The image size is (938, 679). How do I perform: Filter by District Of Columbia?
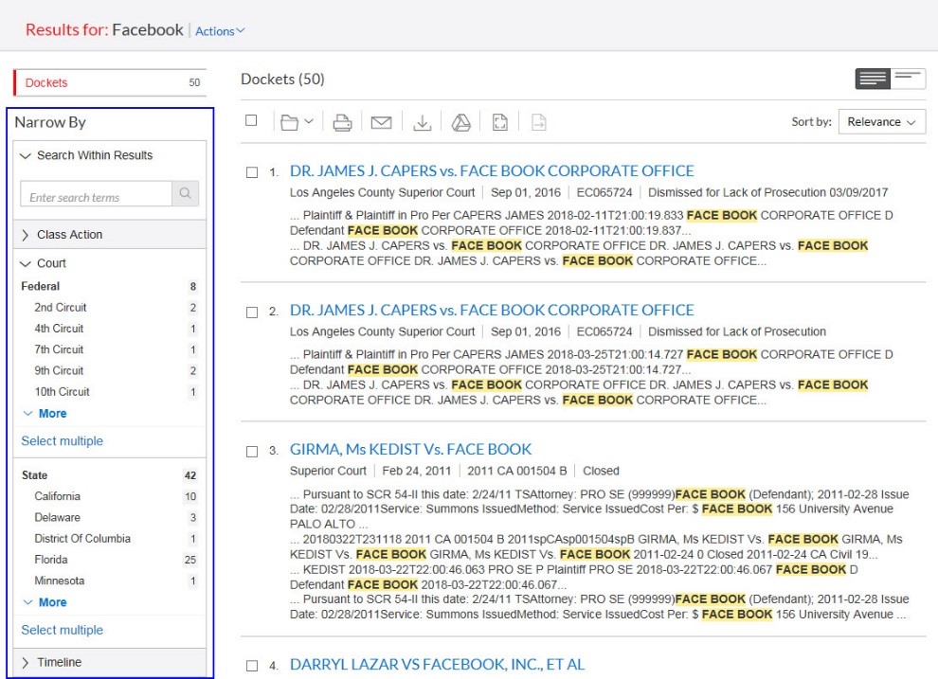click(x=81, y=538)
